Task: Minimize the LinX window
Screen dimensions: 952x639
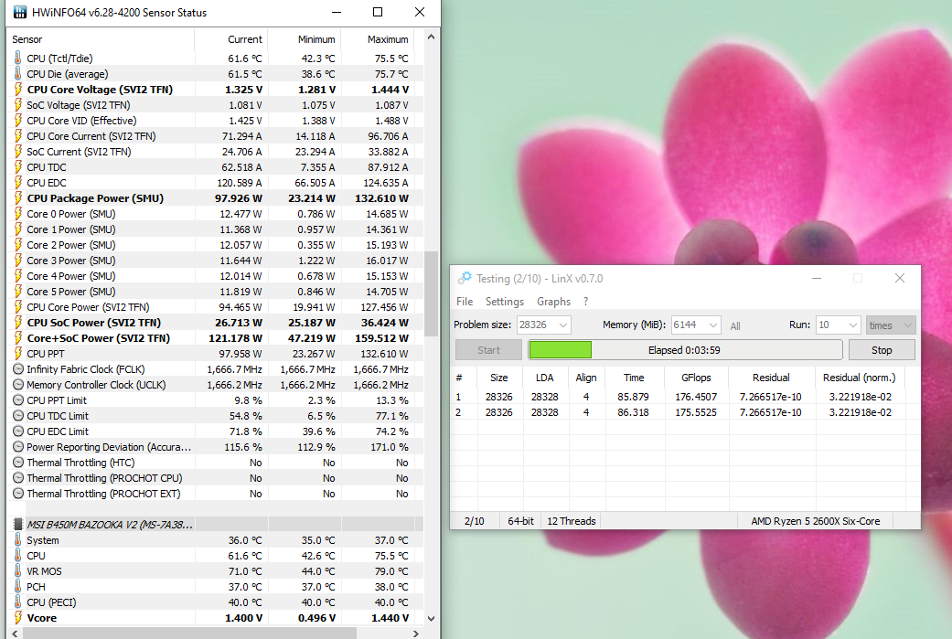Action: point(817,278)
